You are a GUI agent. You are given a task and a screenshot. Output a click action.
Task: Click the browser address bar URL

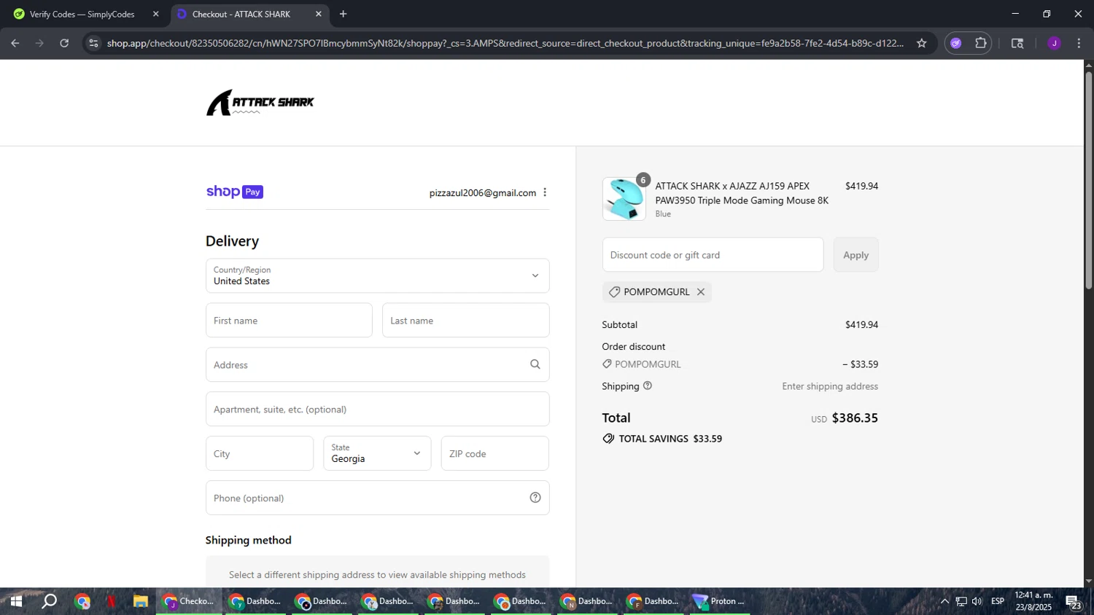[505, 43]
